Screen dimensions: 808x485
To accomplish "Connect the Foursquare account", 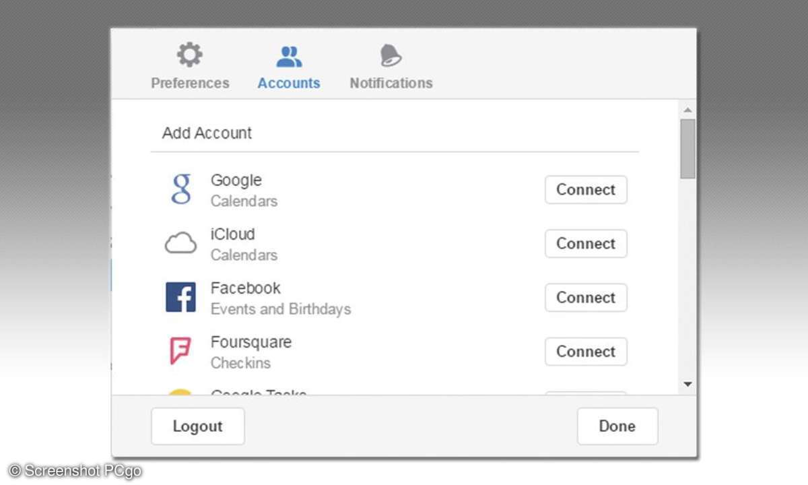I will 586,351.
